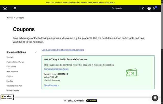Screen dimensions: 163x104
Task: Open the Plugins sidebar category
Action: pyautogui.click(x=9, y=76)
